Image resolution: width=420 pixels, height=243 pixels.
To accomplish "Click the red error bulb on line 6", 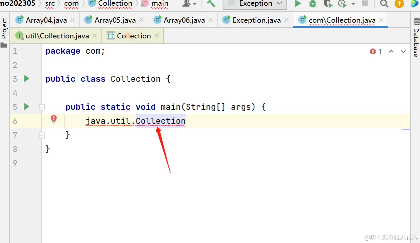I will pos(54,119).
